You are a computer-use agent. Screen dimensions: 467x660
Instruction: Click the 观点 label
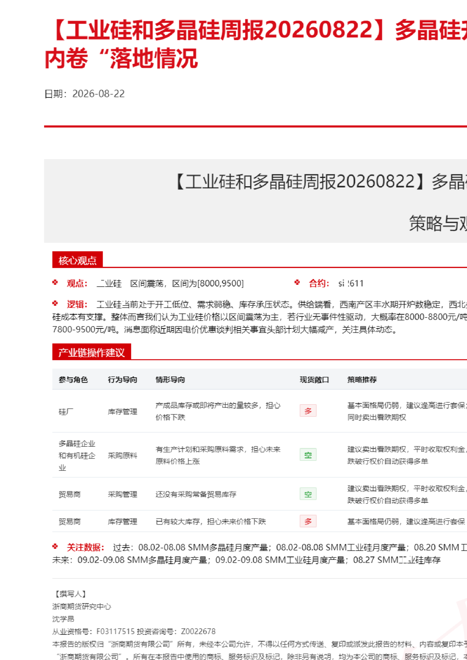77,283
